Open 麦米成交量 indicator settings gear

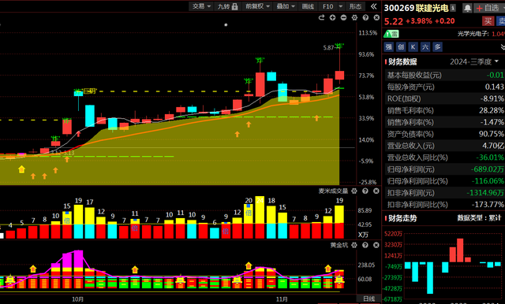click(354, 191)
